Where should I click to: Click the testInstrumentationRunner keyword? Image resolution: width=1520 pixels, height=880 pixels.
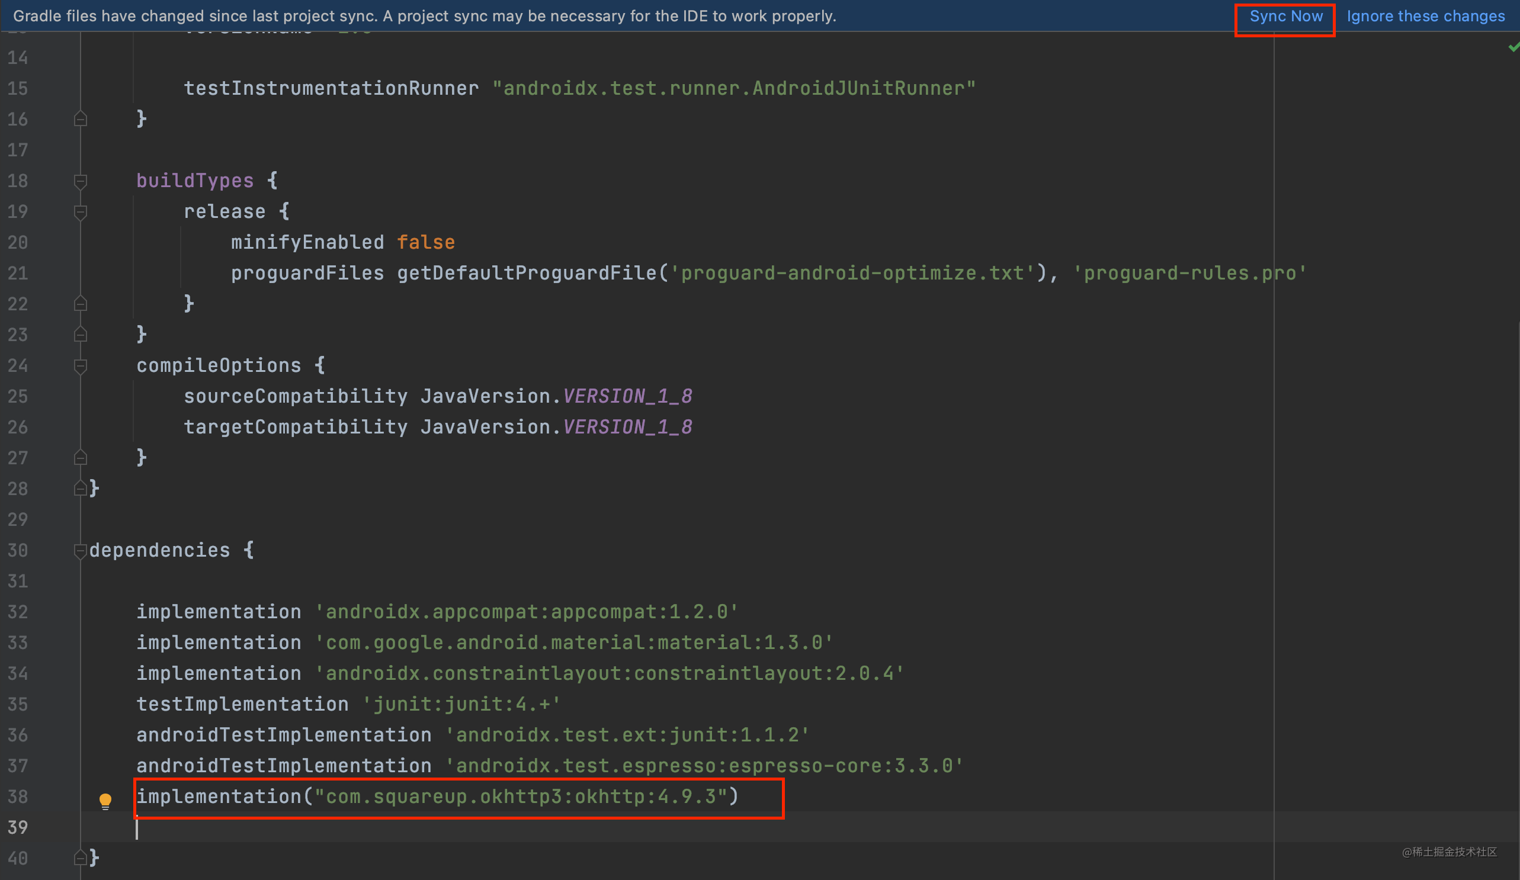[x=331, y=89]
